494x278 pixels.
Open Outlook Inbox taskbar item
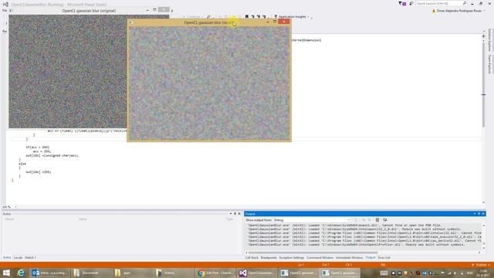coord(49,273)
